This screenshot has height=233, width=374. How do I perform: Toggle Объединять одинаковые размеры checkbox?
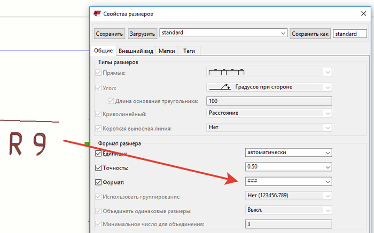[x=98, y=211]
